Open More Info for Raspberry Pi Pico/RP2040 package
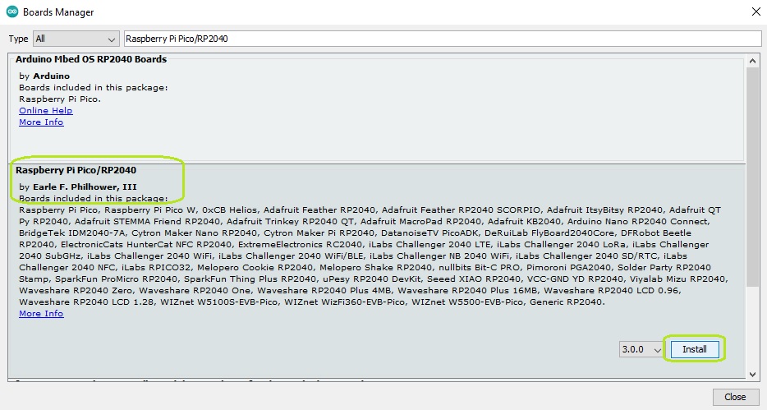 pos(41,314)
